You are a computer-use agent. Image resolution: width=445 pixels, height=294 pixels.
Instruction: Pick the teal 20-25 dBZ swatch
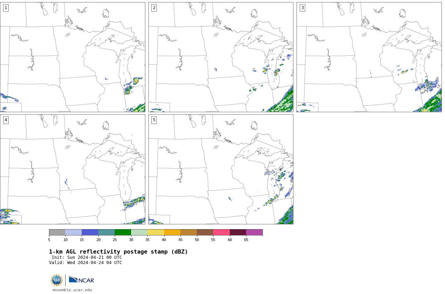click(106, 232)
